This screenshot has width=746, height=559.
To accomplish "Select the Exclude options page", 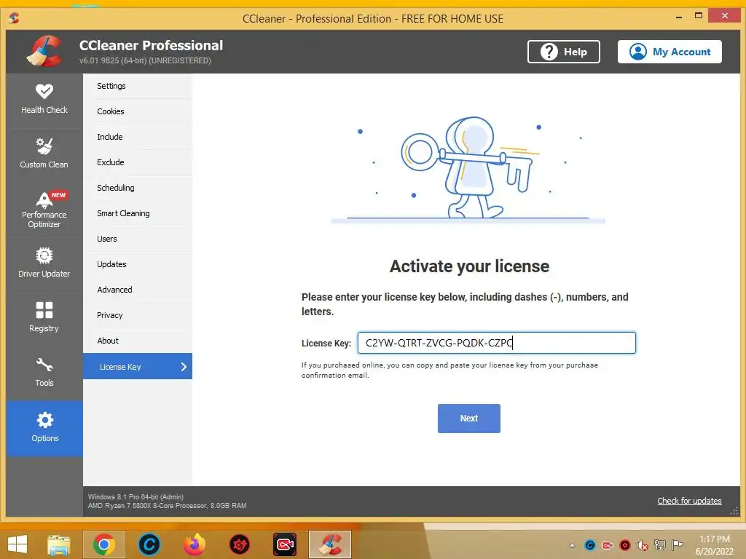I will (138, 162).
